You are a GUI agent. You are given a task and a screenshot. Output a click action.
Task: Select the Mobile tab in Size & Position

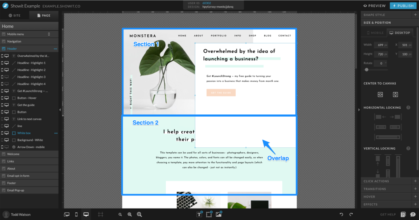(375, 33)
